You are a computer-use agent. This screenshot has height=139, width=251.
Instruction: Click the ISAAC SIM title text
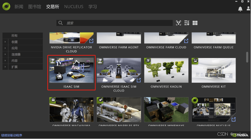[x=71, y=87]
